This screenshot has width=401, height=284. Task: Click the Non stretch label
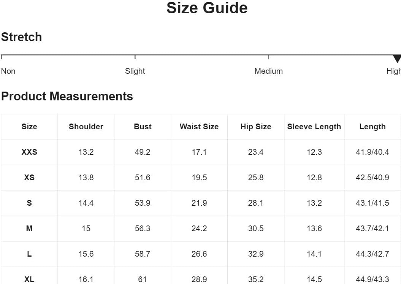click(8, 71)
